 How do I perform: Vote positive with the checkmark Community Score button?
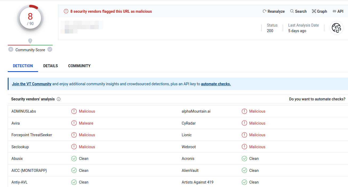(x=50, y=49)
